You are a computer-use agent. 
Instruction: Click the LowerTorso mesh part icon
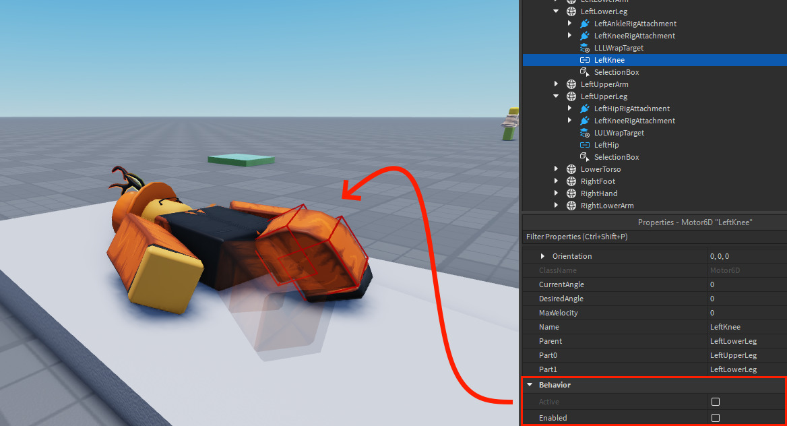pyautogui.click(x=571, y=169)
